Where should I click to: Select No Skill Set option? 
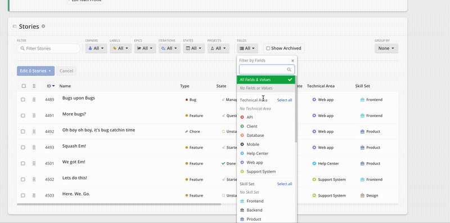point(266,192)
